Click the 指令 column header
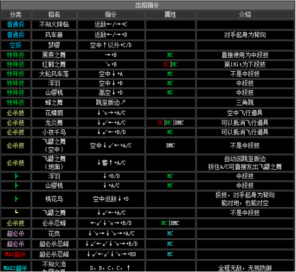 111,14
